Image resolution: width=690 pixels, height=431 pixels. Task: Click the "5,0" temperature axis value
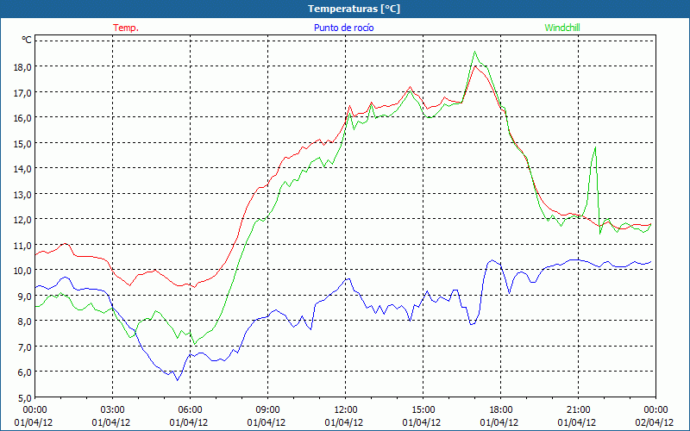[25, 397]
